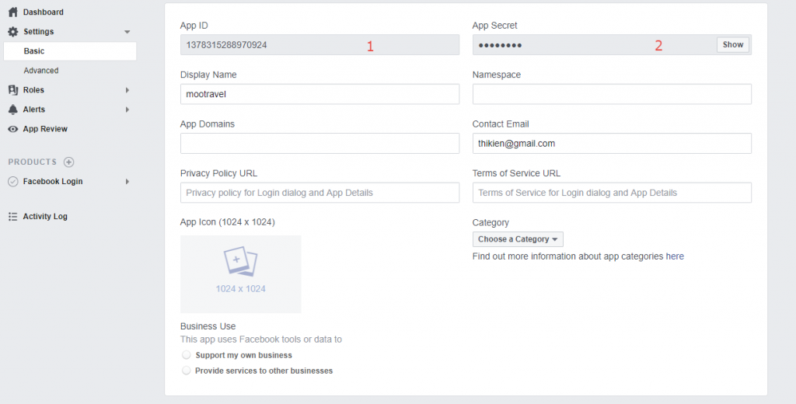Collapse the Settings menu arrow
Image resolution: width=796 pixels, height=404 pixels.
tap(127, 32)
